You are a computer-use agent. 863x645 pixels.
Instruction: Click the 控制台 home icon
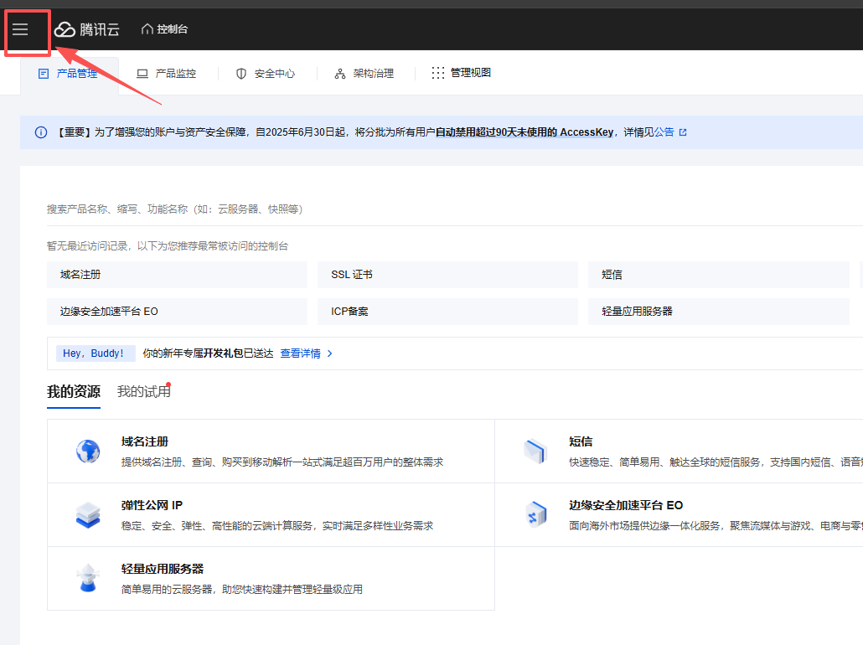pyautogui.click(x=147, y=29)
